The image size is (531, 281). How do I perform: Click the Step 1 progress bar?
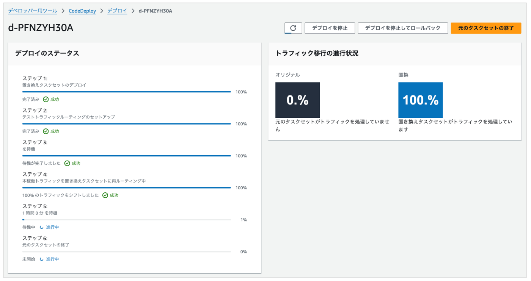pyautogui.click(x=127, y=92)
